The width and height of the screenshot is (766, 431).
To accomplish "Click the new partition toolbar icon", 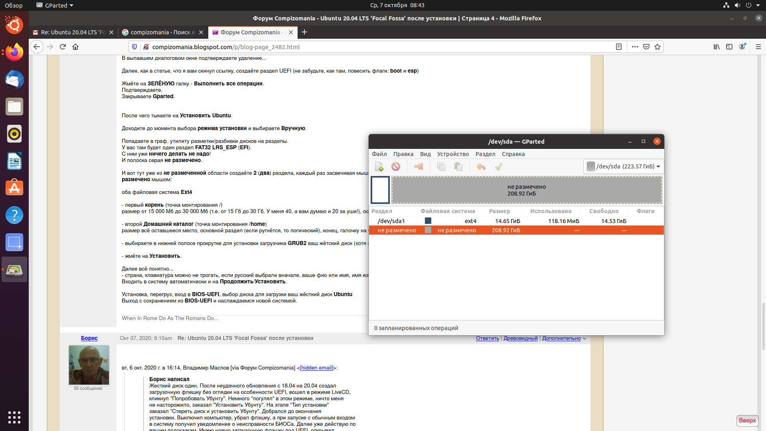I will point(379,166).
